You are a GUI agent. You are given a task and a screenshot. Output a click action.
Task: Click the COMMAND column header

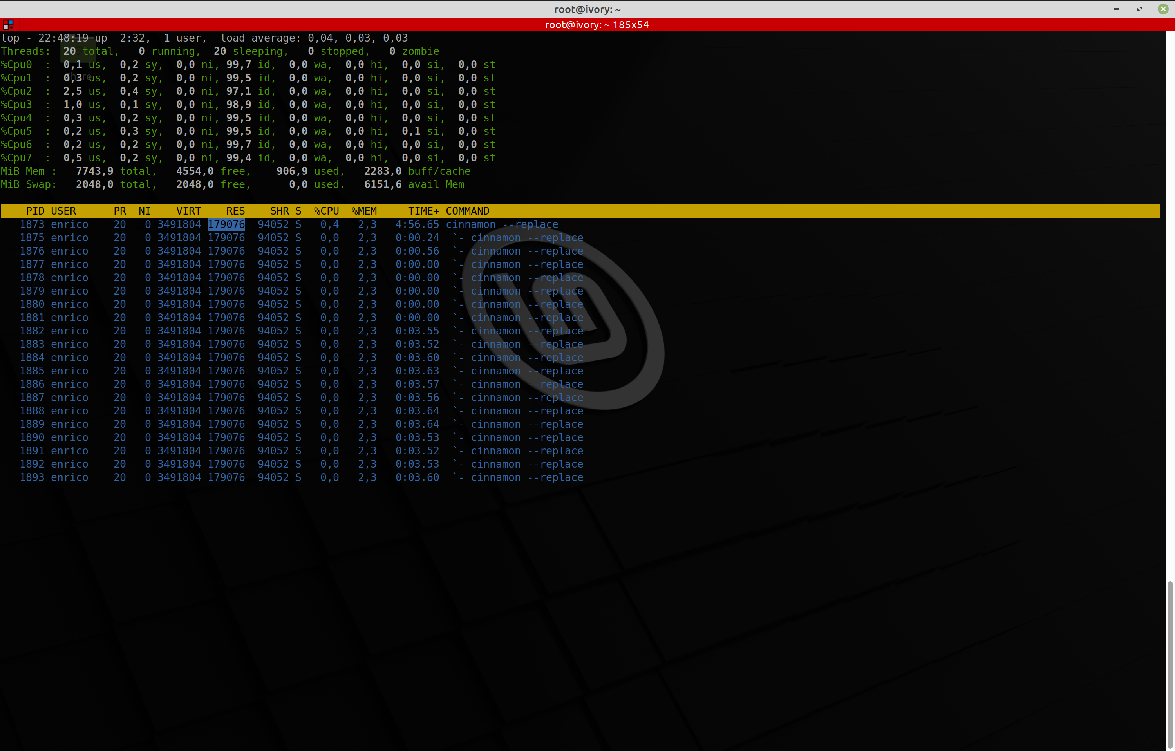468,211
